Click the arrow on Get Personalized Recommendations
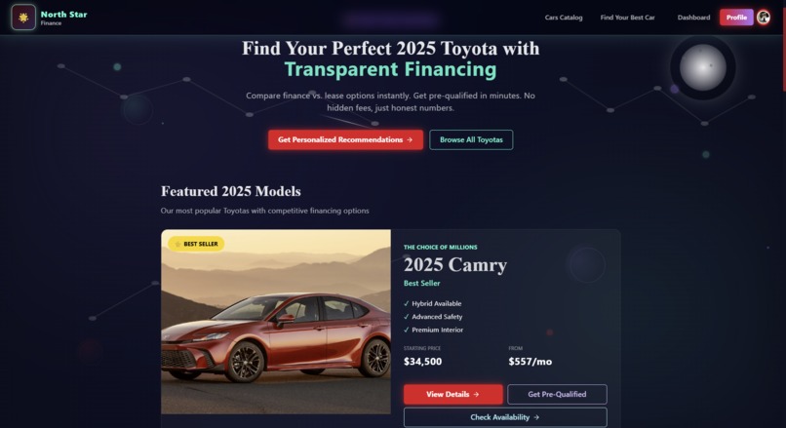 [410, 139]
